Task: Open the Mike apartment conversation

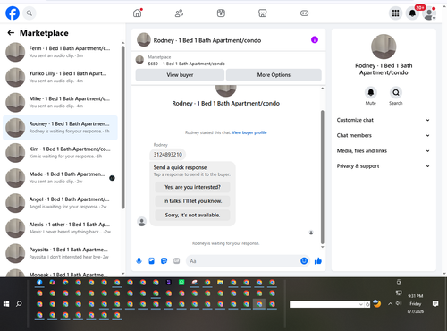Action: tap(60, 102)
